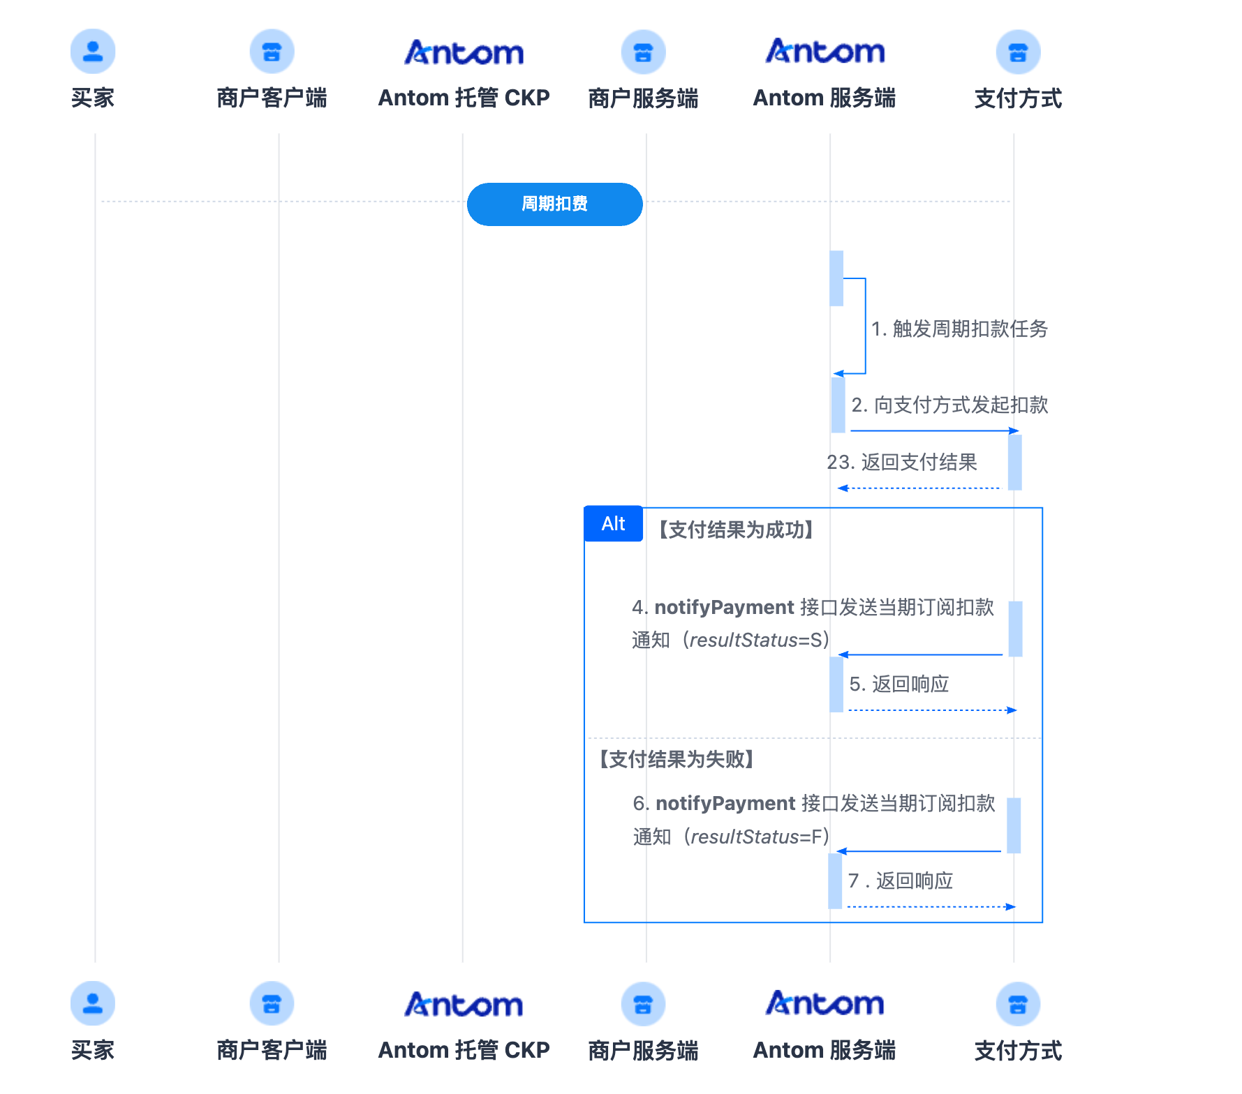
Task: Click the 通知 (resultStatus=S) text
Action: tap(731, 640)
